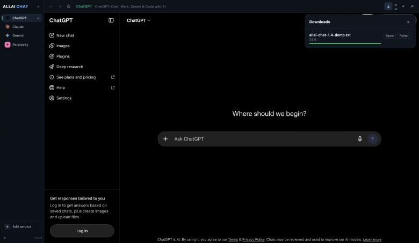The height and width of the screenshot is (243, 419).
Task: Go forward using the right arrow
Action: point(60,6)
